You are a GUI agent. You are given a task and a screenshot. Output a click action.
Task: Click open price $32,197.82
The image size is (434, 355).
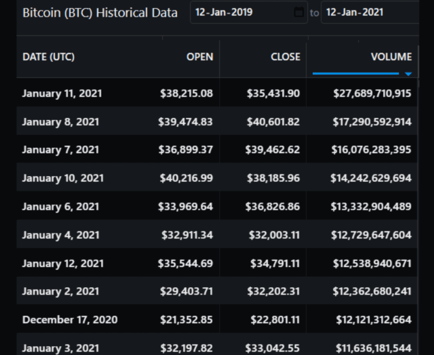(187, 348)
